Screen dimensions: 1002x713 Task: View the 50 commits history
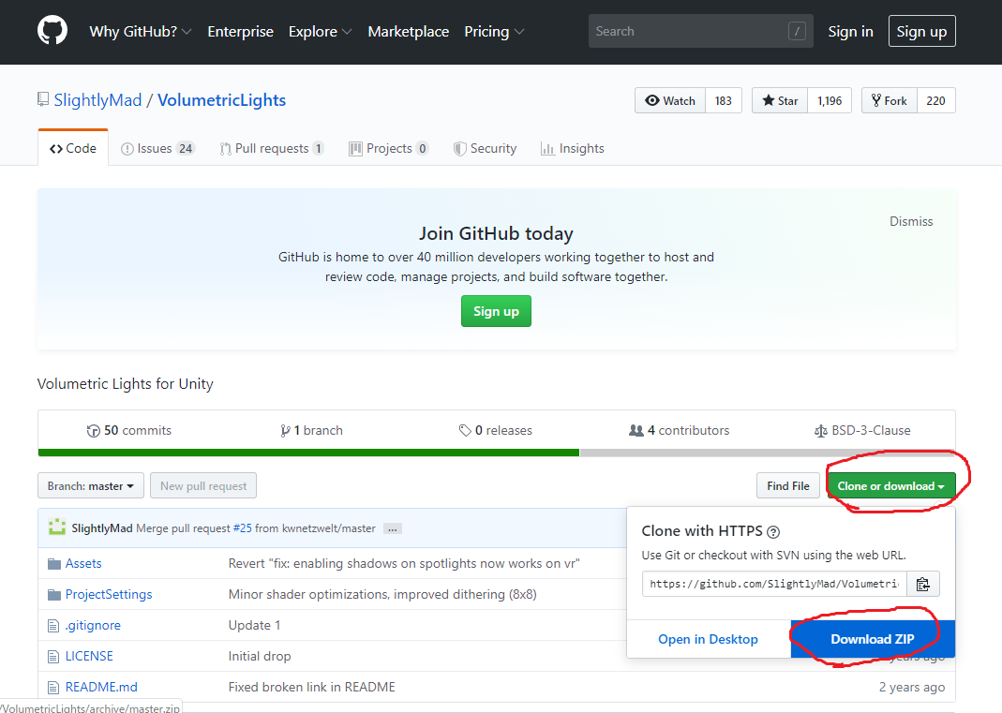coord(129,431)
